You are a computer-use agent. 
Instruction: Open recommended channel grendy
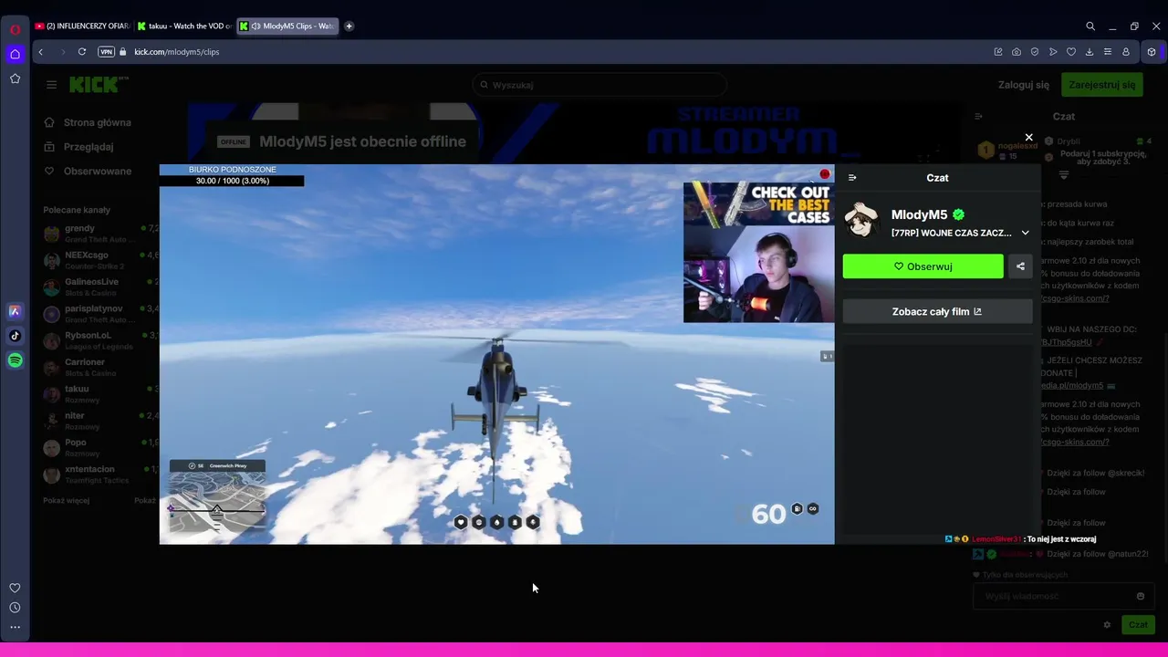[99, 234]
